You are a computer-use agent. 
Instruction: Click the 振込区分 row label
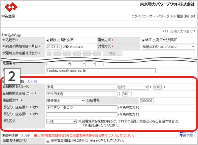(9, 121)
